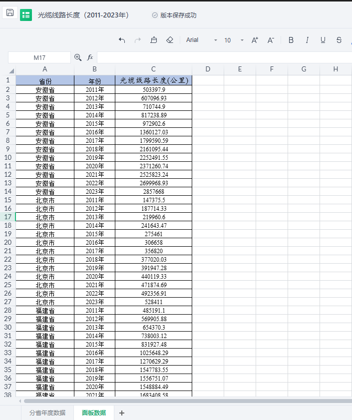Increase font size with A+ button

(255, 40)
